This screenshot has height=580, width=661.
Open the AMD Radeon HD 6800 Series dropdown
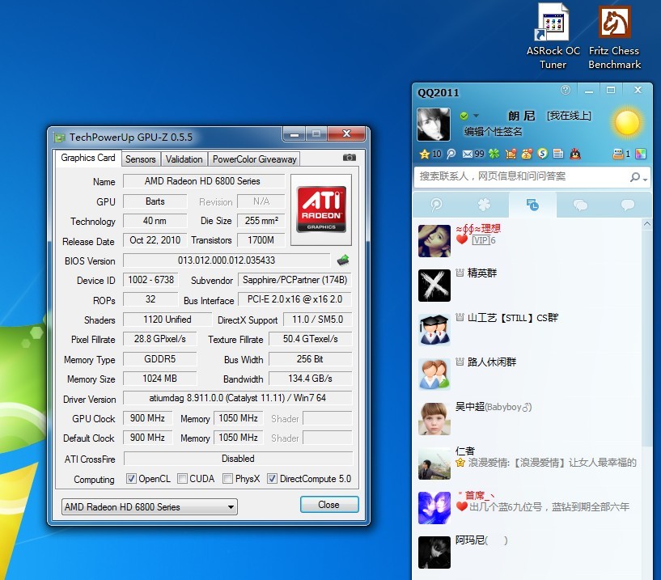point(150,506)
